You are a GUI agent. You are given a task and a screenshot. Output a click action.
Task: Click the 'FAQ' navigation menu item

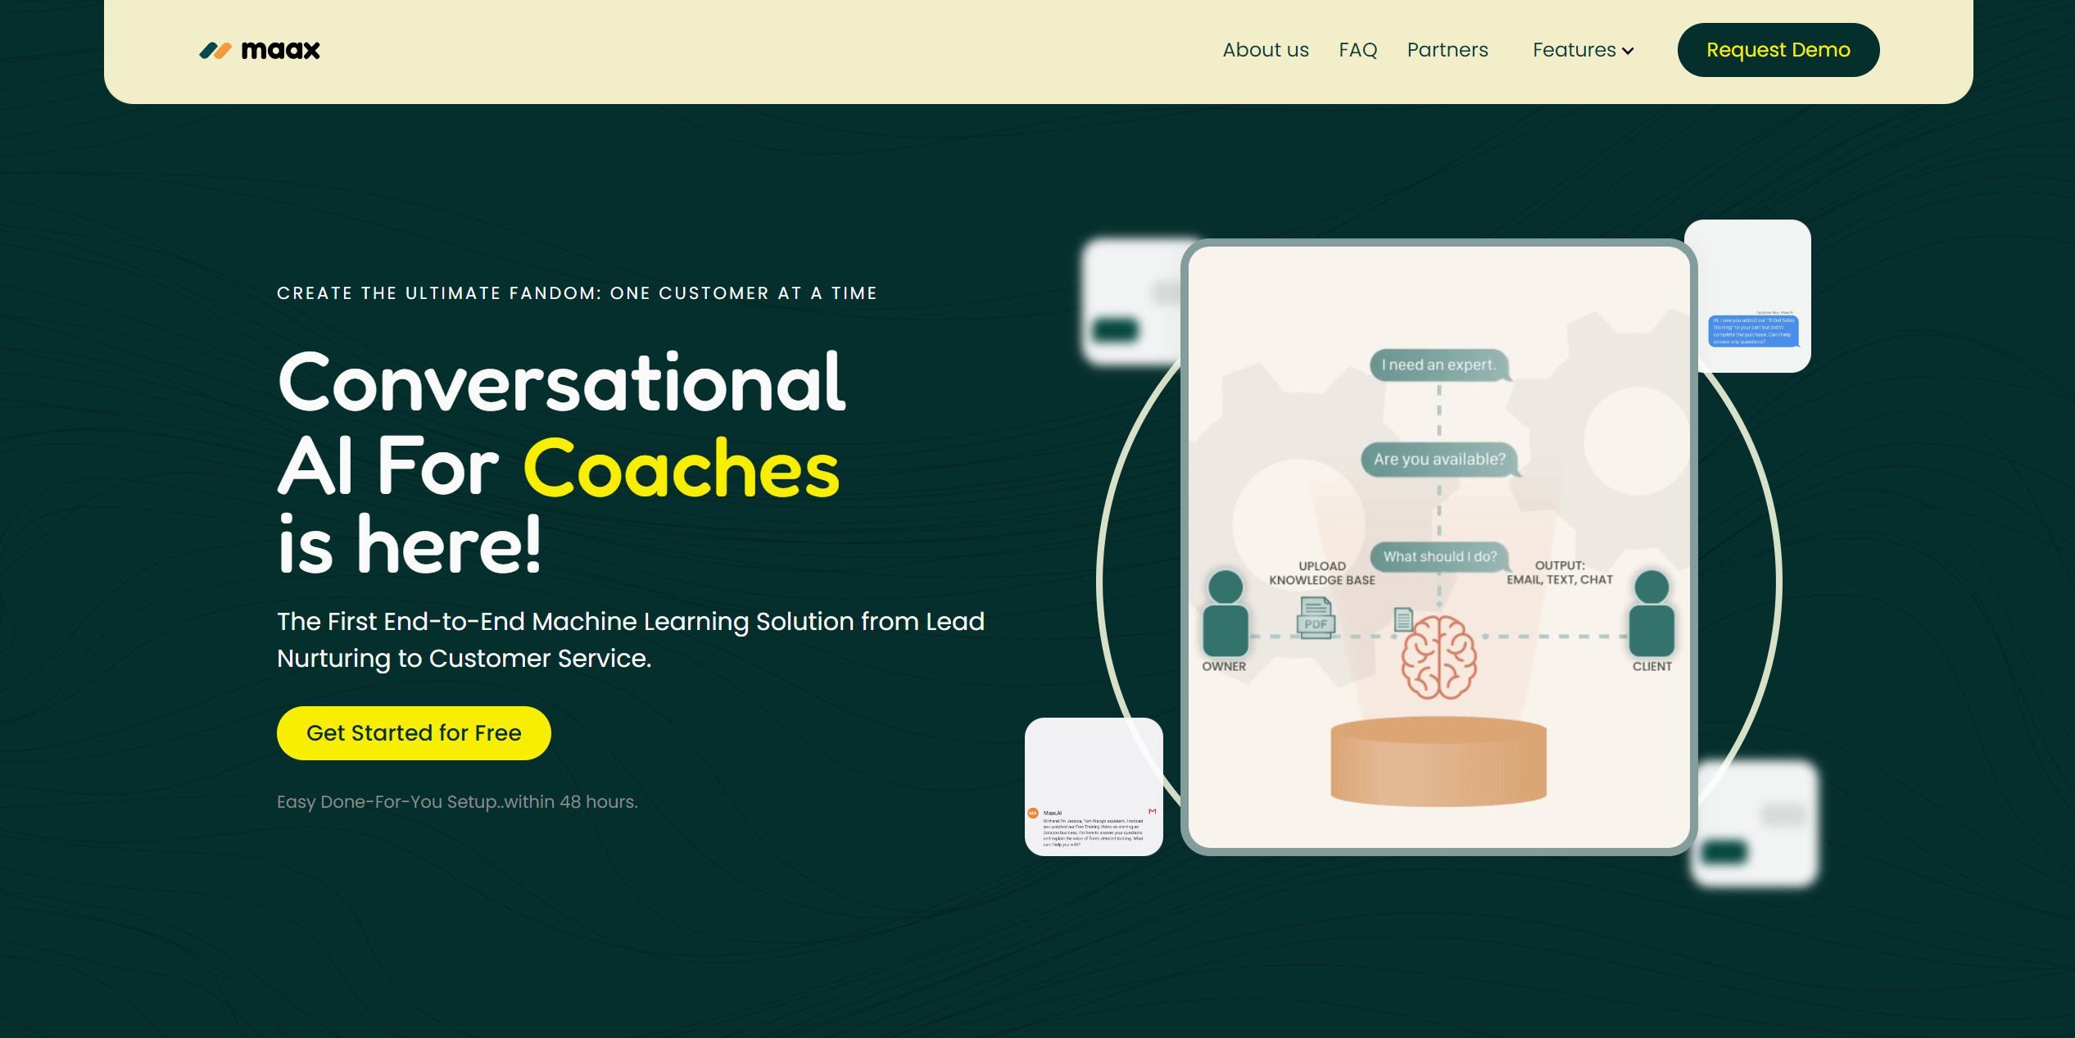pos(1357,49)
